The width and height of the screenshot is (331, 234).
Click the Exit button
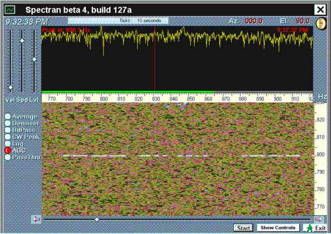click(x=316, y=228)
